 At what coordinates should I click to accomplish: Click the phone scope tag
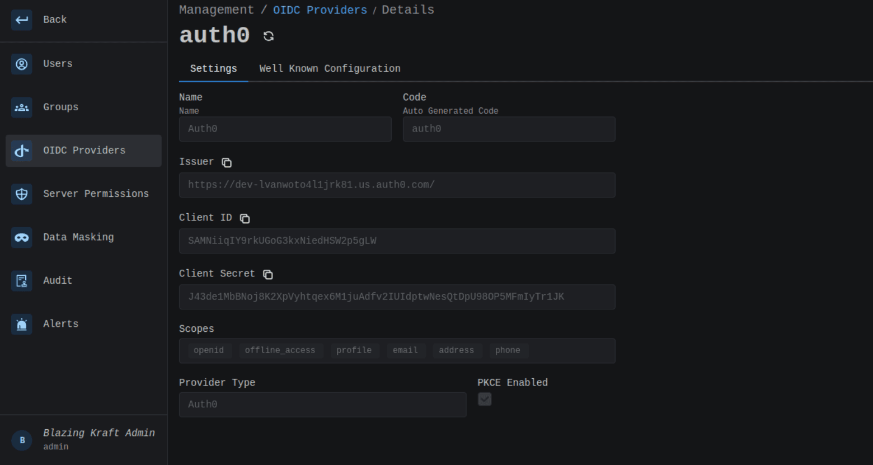[508, 351]
